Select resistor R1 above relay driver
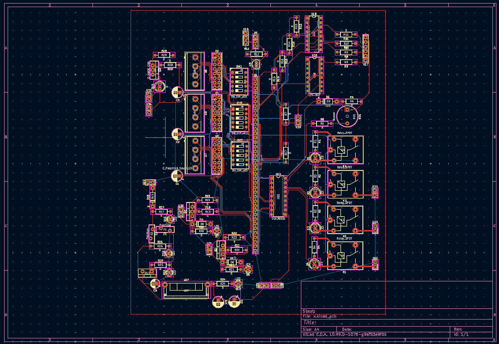 pos(315,141)
